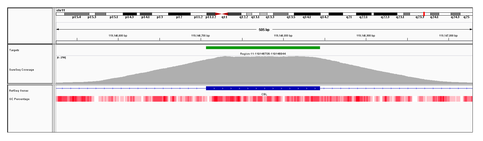The width and height of the screenshot is (483, 141).
Task: Click the green target region bar
Action: tap(263, 48)
